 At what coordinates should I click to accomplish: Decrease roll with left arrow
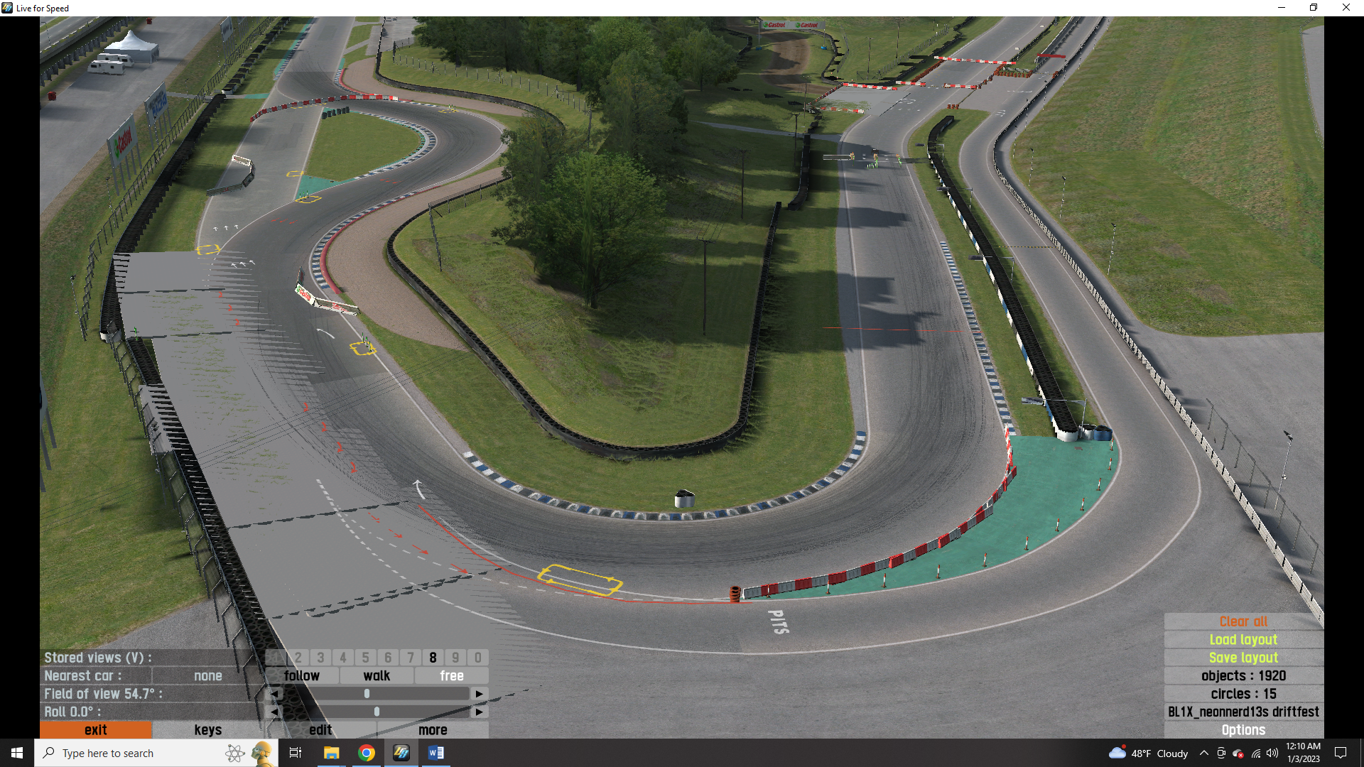(274, 712)
